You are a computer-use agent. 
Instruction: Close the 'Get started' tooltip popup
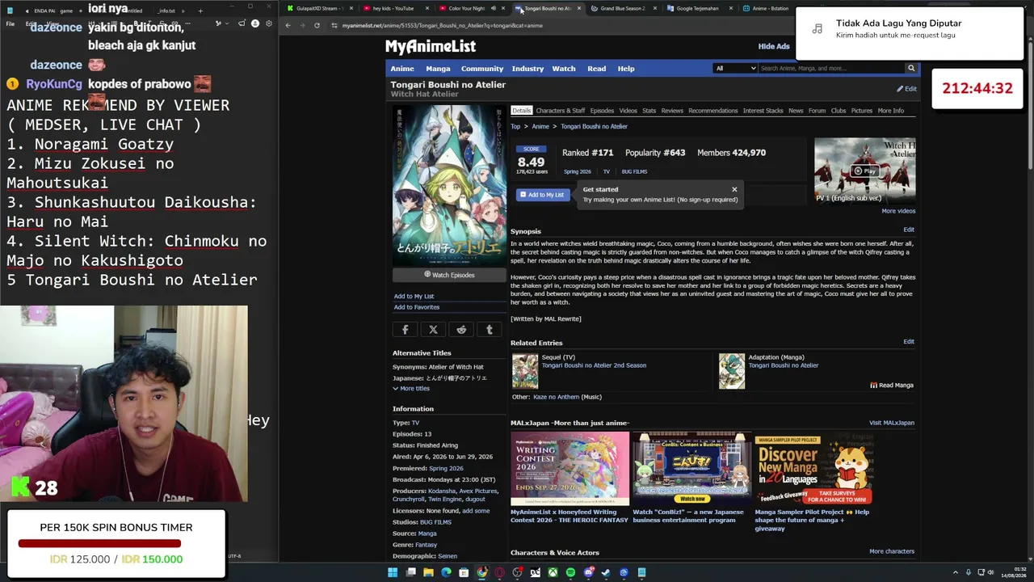click(x=734, y=189)
